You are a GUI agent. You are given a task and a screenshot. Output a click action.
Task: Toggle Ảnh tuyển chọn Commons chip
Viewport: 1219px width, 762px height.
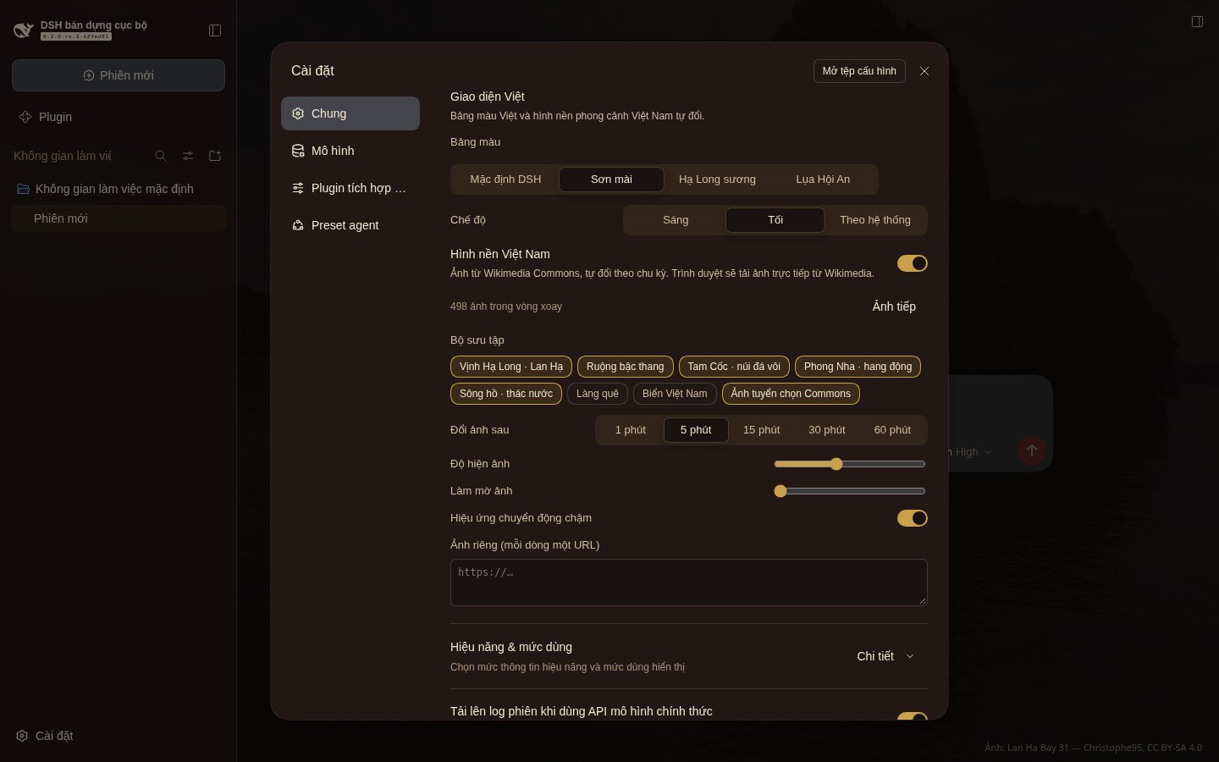[x=791, y=394]
